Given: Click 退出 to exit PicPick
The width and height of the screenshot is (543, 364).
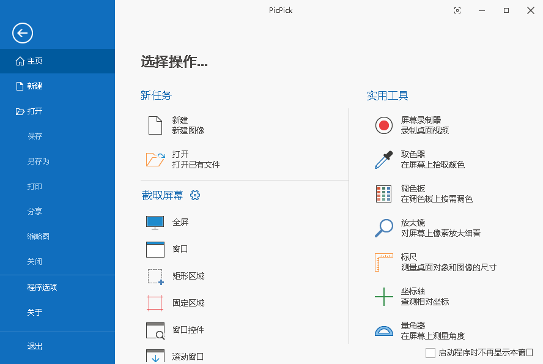Looking at the screenshot, I should coord(35,346).
